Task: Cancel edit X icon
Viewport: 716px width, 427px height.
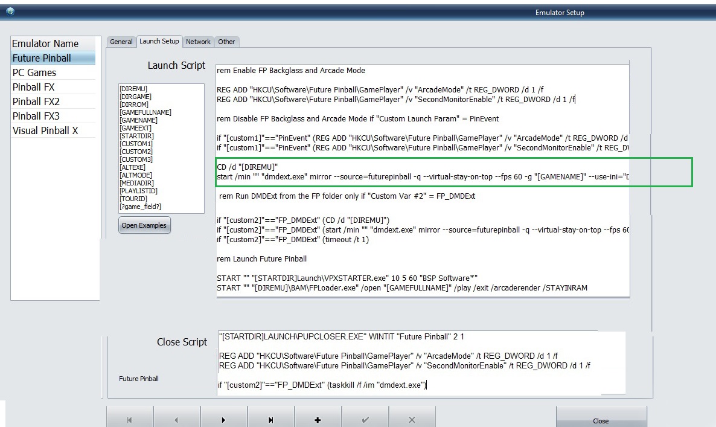Action: (x=411, y=420)
